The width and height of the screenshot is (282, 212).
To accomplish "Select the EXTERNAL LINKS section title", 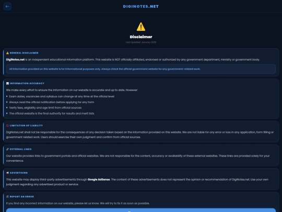I will tap(21, 149).
